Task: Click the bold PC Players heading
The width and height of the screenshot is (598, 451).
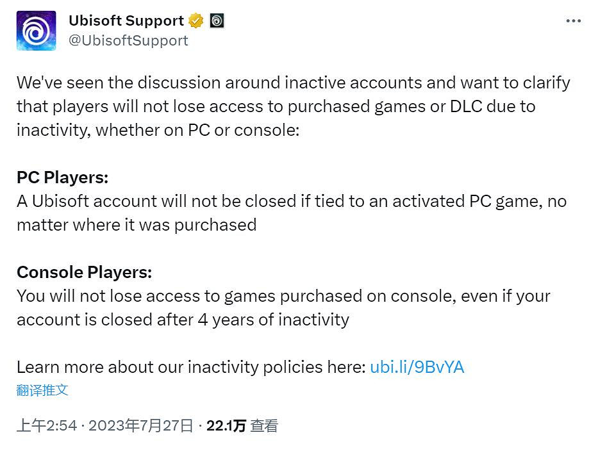Action: [x=62, y=177]
